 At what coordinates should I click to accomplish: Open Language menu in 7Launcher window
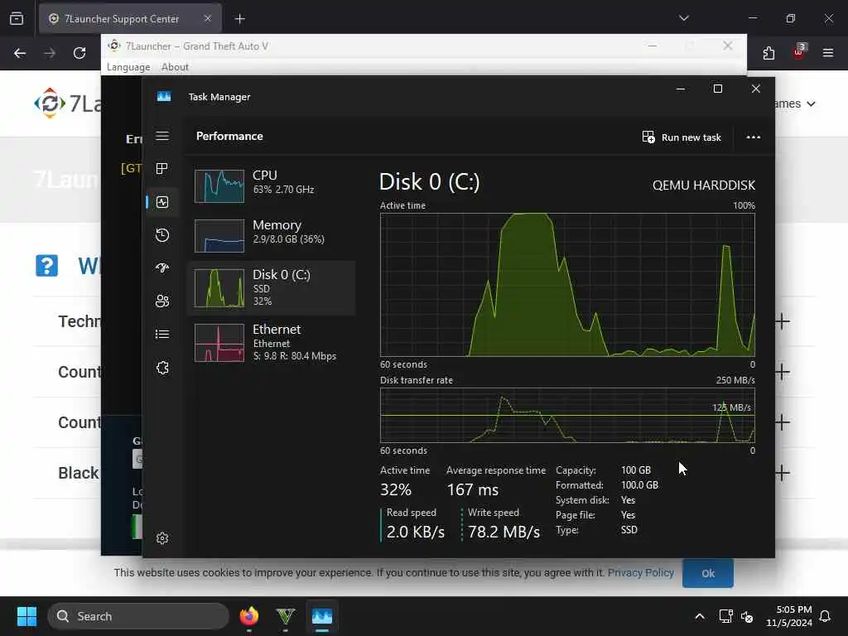(x=128, y=67)
